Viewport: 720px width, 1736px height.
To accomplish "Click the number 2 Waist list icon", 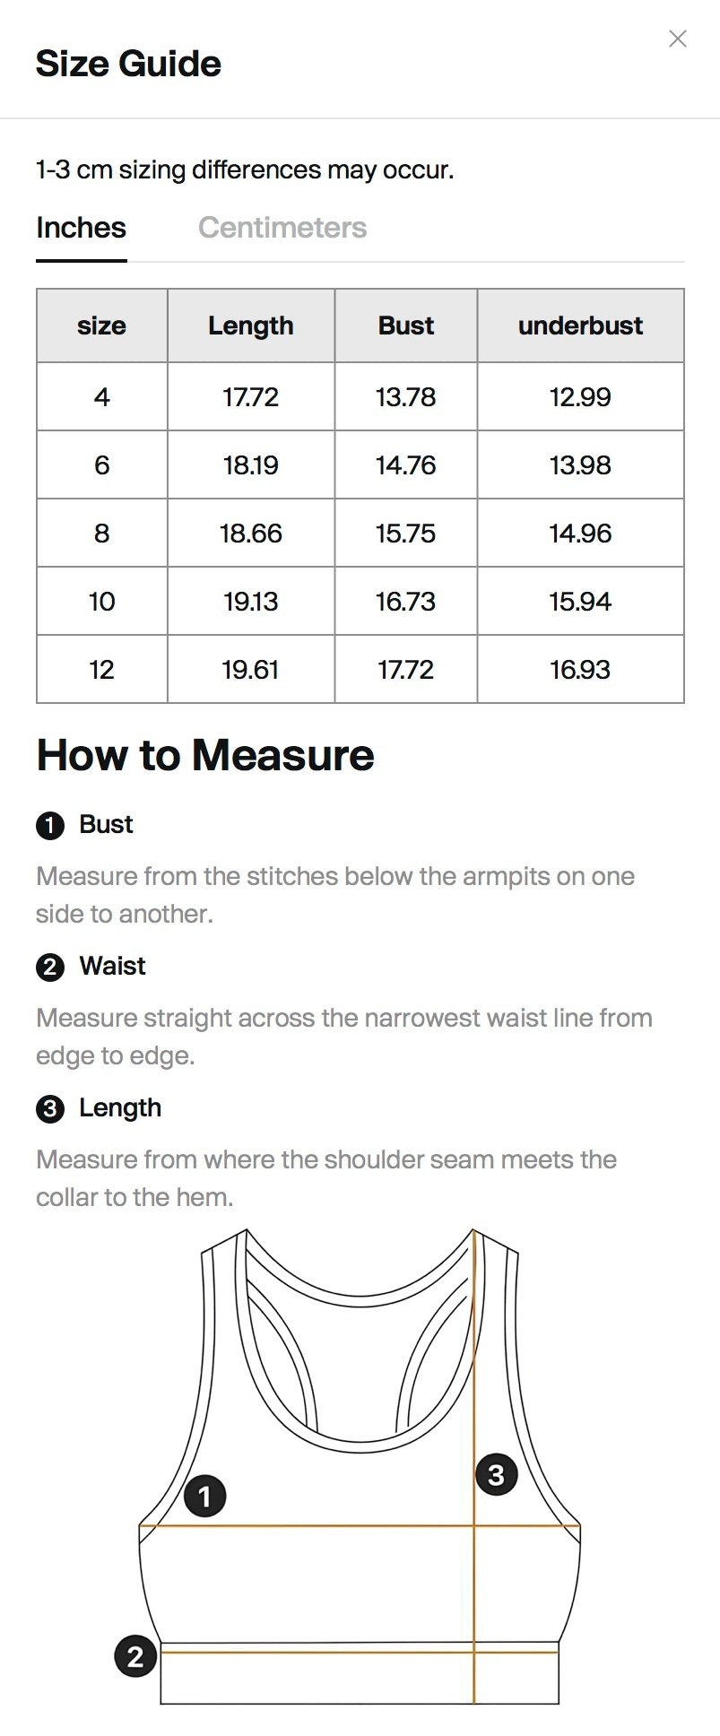I will pos(50,967).
